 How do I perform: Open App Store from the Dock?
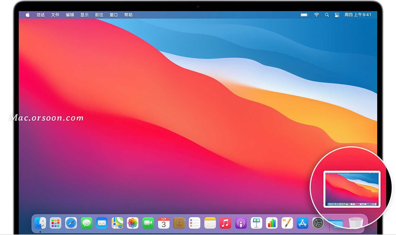pos(303,223)
